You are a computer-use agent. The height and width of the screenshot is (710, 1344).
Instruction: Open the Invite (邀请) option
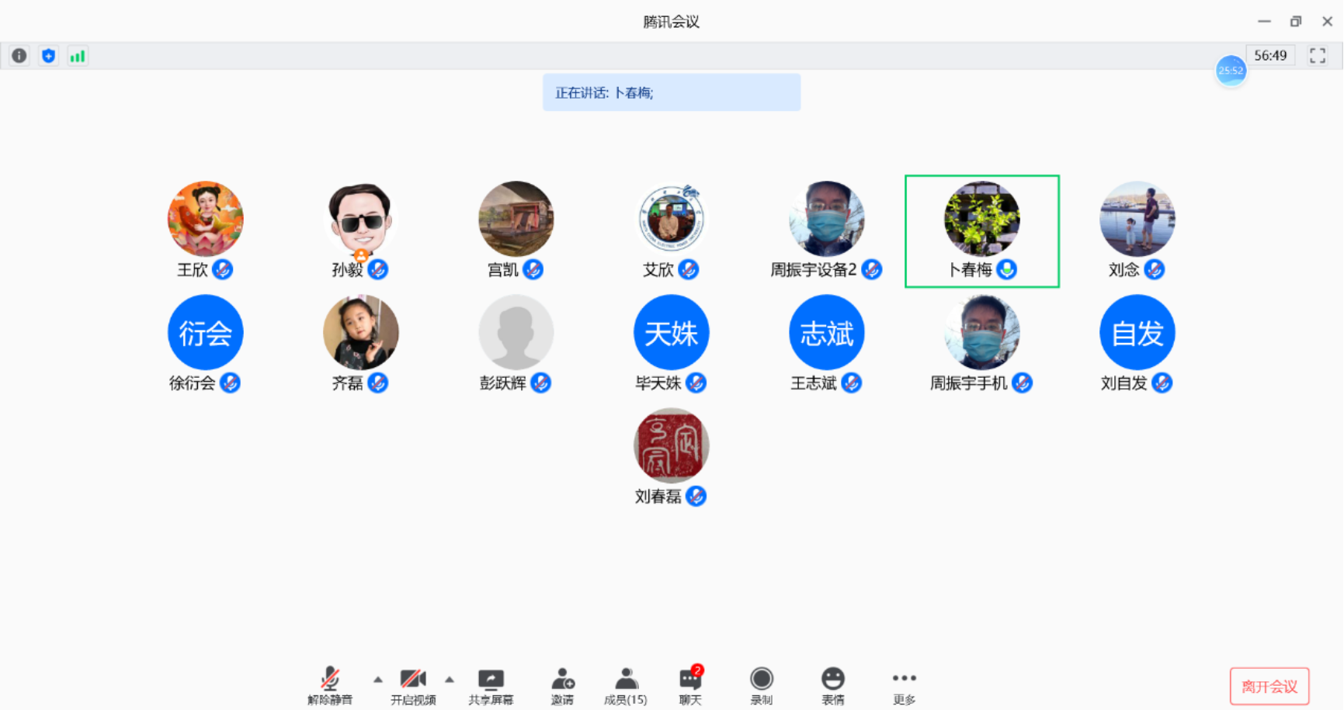(562, 686)
